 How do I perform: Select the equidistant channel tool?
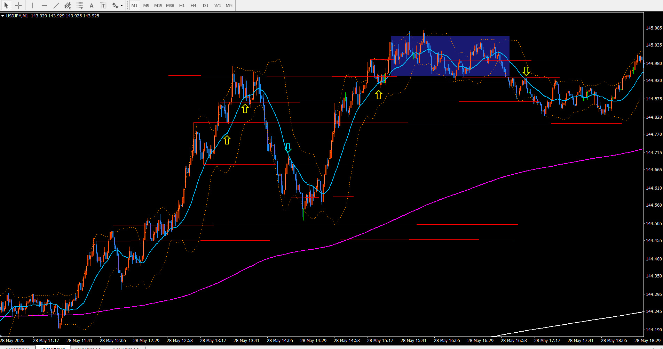coord(68,5)
